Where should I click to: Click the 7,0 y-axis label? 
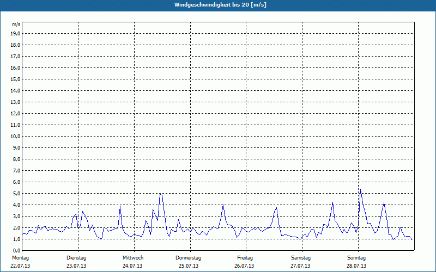pos(16,170)
